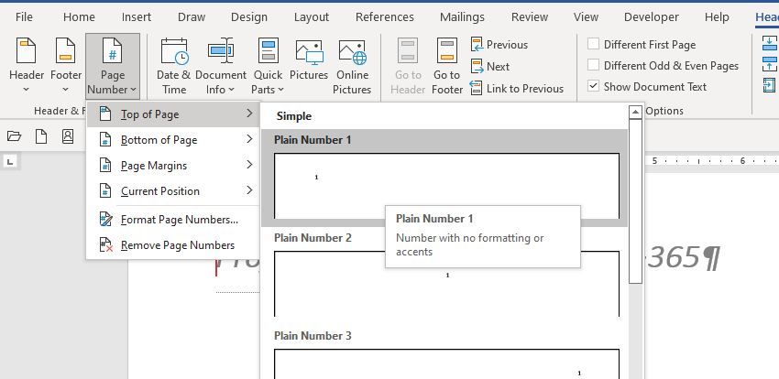779x379 pixels.
Task: Open Page Margins submenu
Action: pyautogui.click(x=173, y=166)
